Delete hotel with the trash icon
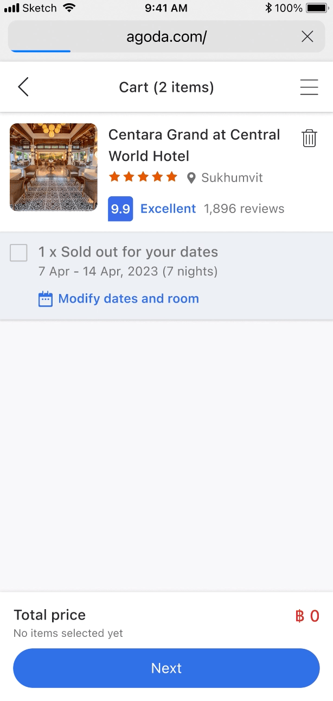Viewport: 333px width, 701px height. 309,138
